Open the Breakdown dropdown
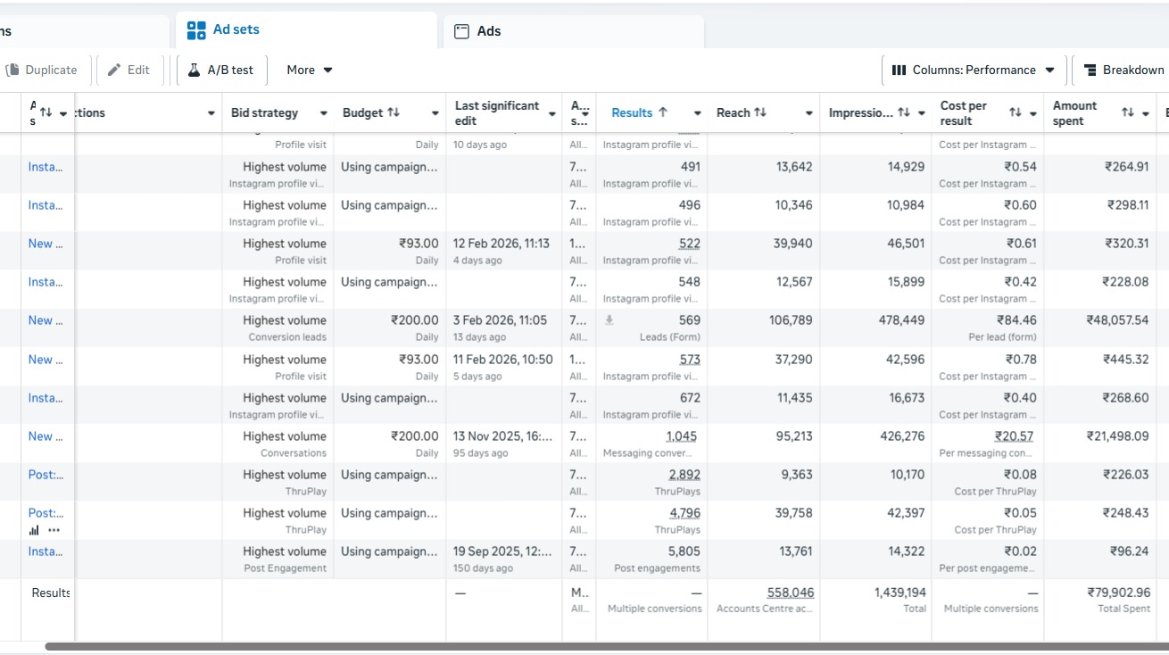Screen dimensions: 1169x655 [x=1124, y=70]
